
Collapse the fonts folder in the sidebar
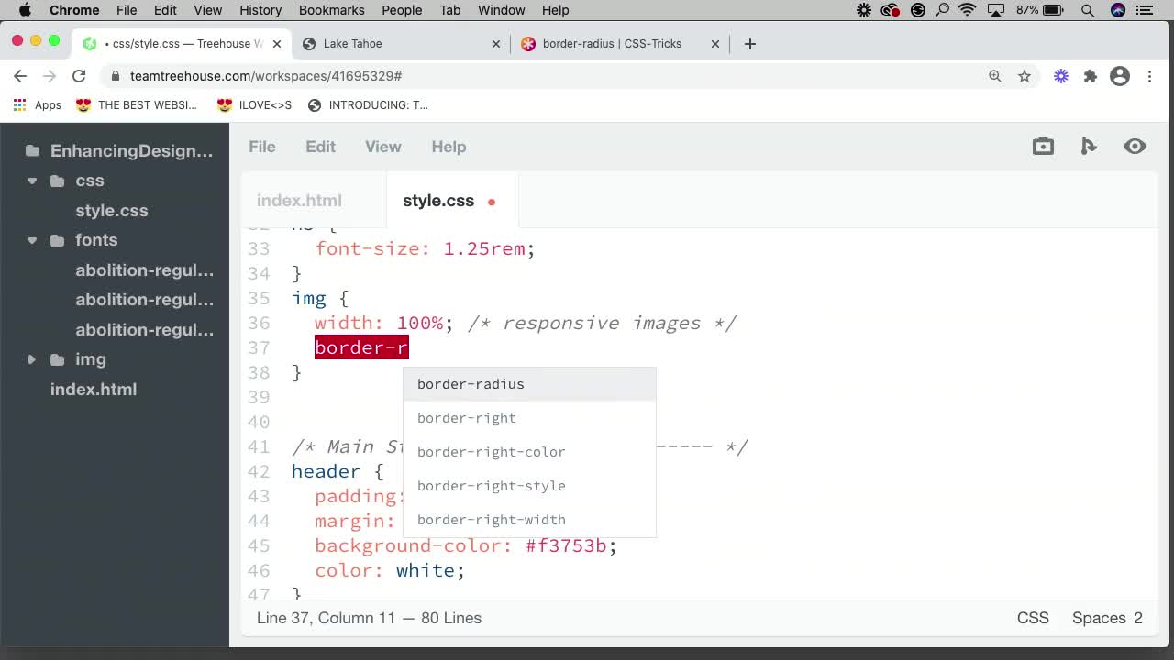click(x=32, y=240)
